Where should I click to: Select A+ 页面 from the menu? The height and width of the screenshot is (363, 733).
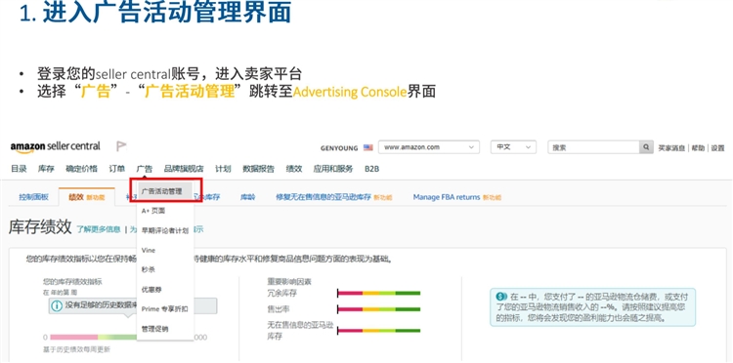click(153, 211)
